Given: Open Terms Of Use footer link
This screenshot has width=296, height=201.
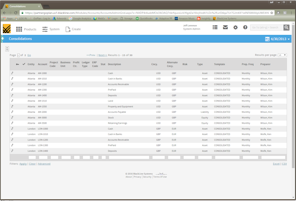Looking at the screenshot, I should 160,177.
